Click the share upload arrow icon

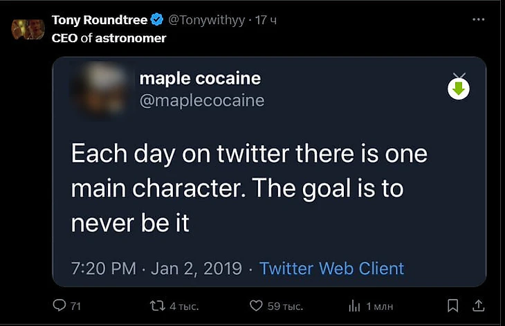point(478,305)
